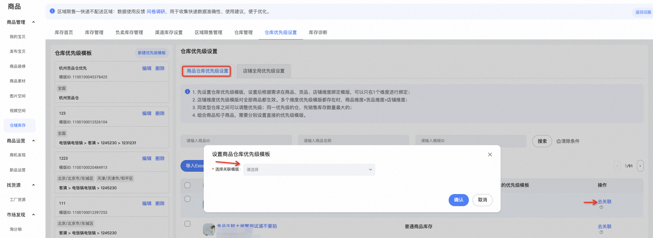Switch to 渠道库存设置 tab

click(169, 33)
